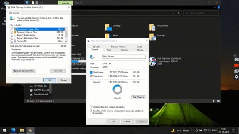Image resolution: width=239 pixels, height=134 pixels.
Task: Switch to the Tools tab
Action: pyautogui.click(x=109, y=50)
